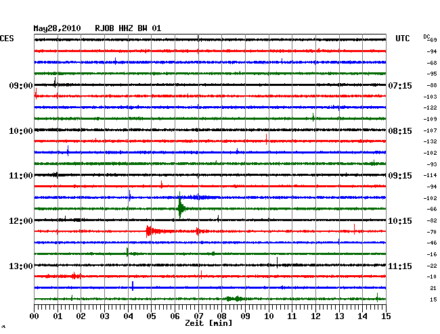This screenshot has width=440, height=334.
Task: Select minute tick label 14
Action: click(x=362, y=316)
